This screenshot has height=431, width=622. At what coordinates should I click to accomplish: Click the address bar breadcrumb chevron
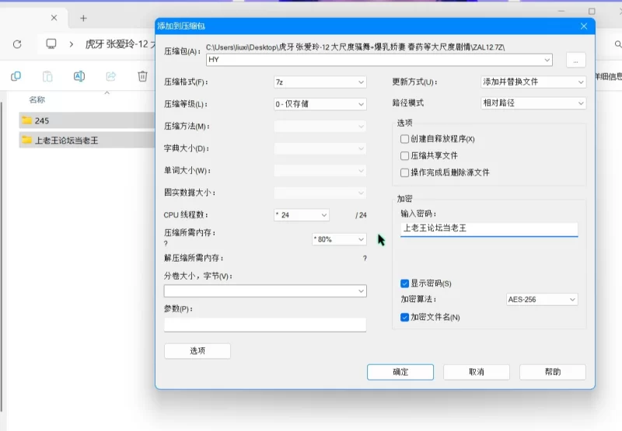(x=71, y=44)
